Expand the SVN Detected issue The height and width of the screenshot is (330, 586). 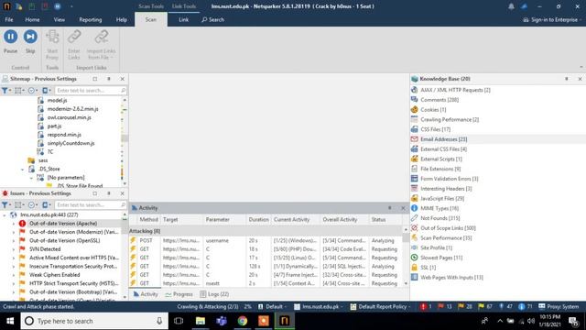[14, 249]
